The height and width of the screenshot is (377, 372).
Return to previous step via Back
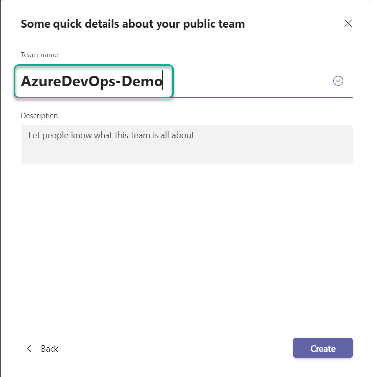(42, 349)
